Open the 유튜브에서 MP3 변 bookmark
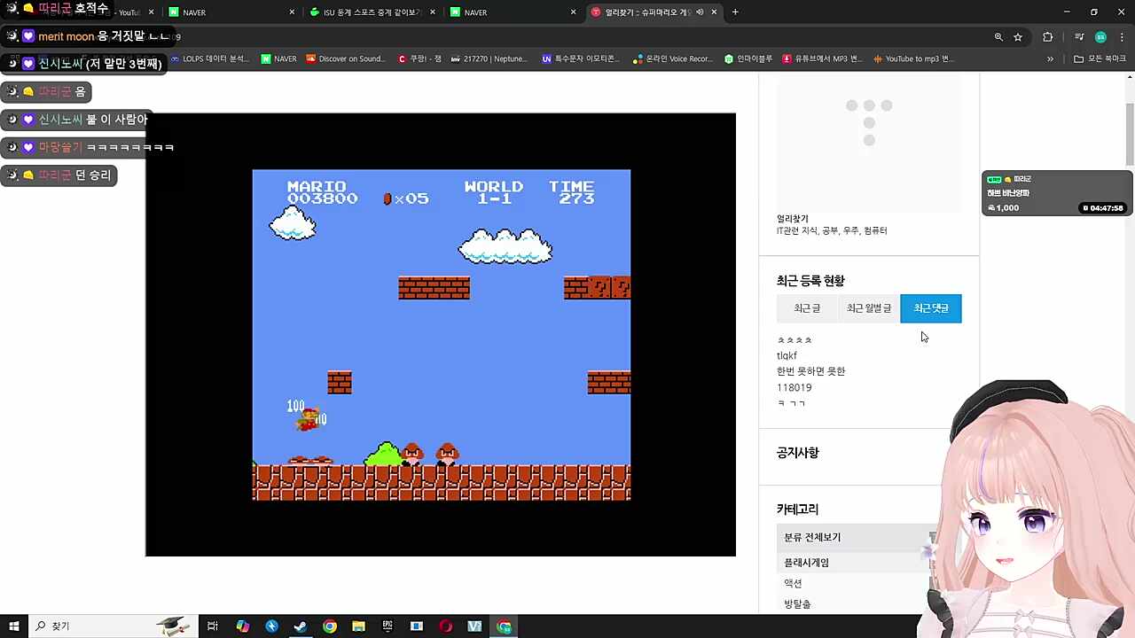 click(x=822, y=58)
